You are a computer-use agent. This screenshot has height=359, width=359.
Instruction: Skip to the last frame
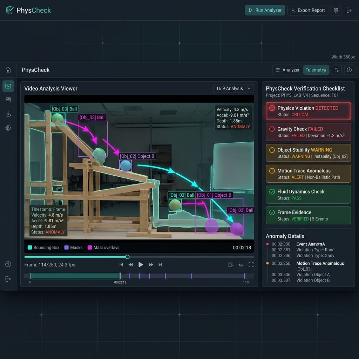point(160,265)
